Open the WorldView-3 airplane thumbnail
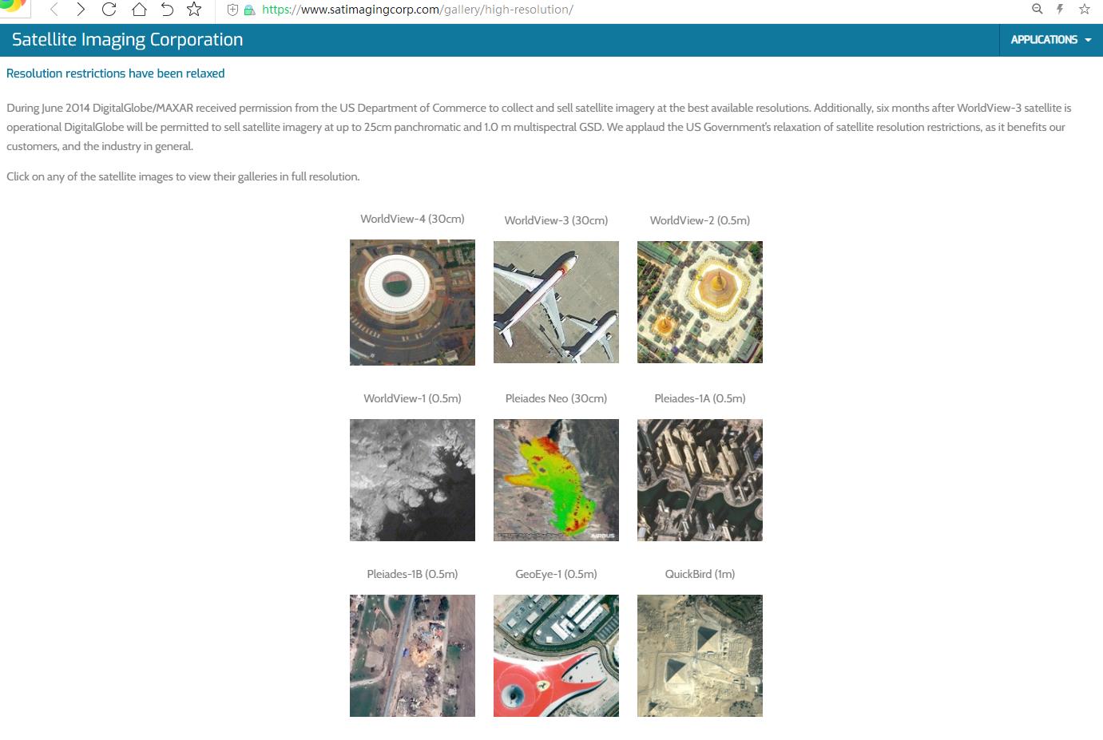 (556, 303)
